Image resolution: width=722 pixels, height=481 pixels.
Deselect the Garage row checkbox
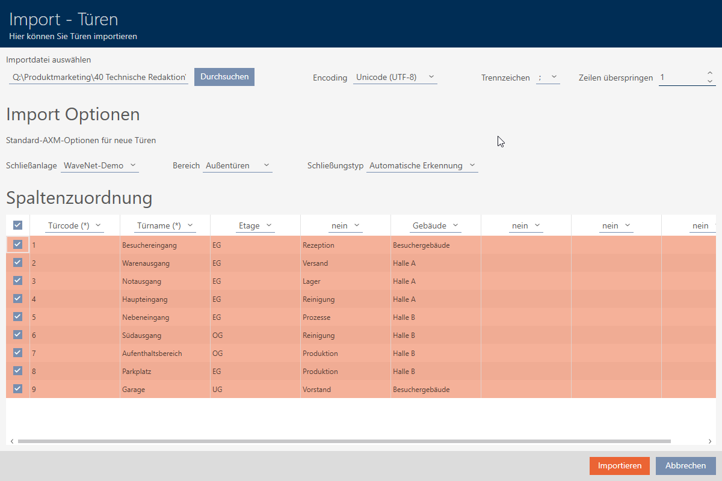point(17,389)
